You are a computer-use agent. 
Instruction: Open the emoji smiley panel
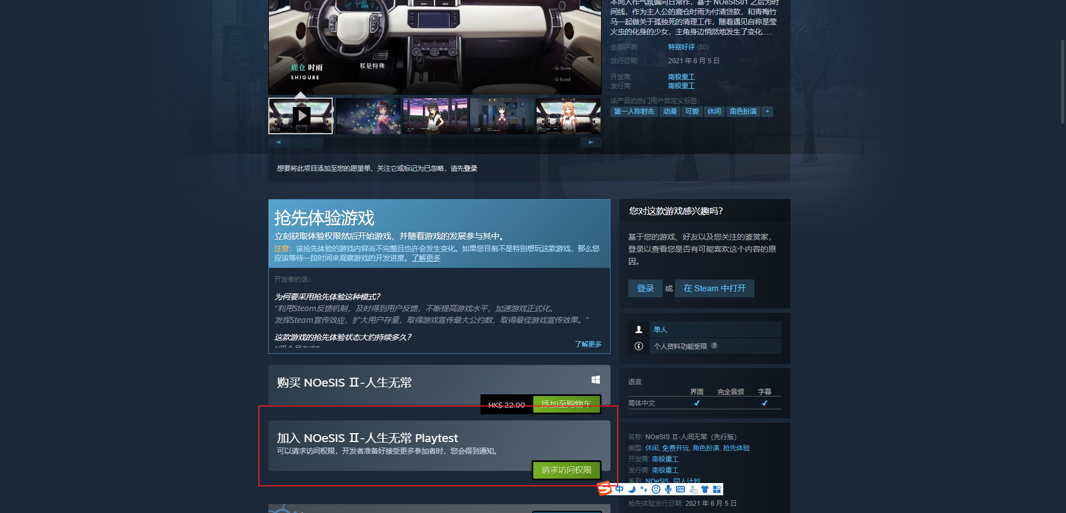point(656,489)
